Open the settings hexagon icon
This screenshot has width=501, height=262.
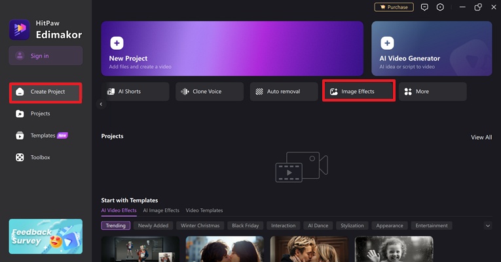coord(440,7)
